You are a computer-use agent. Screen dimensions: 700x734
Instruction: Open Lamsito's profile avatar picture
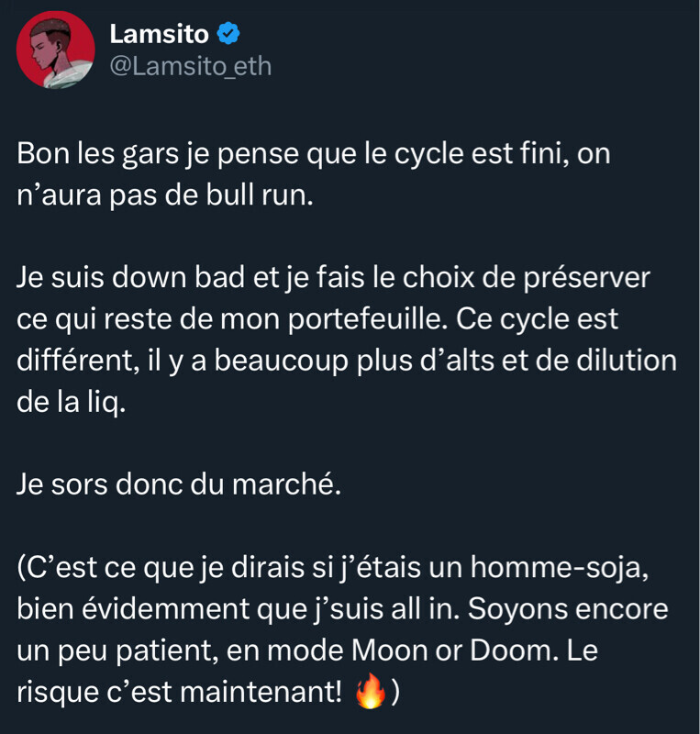[x=56, y=50]
